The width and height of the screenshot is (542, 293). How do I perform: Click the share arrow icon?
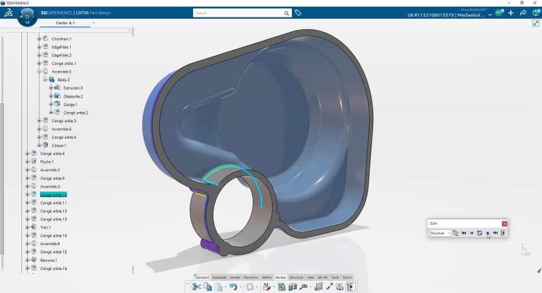click(x=523, y=13)
